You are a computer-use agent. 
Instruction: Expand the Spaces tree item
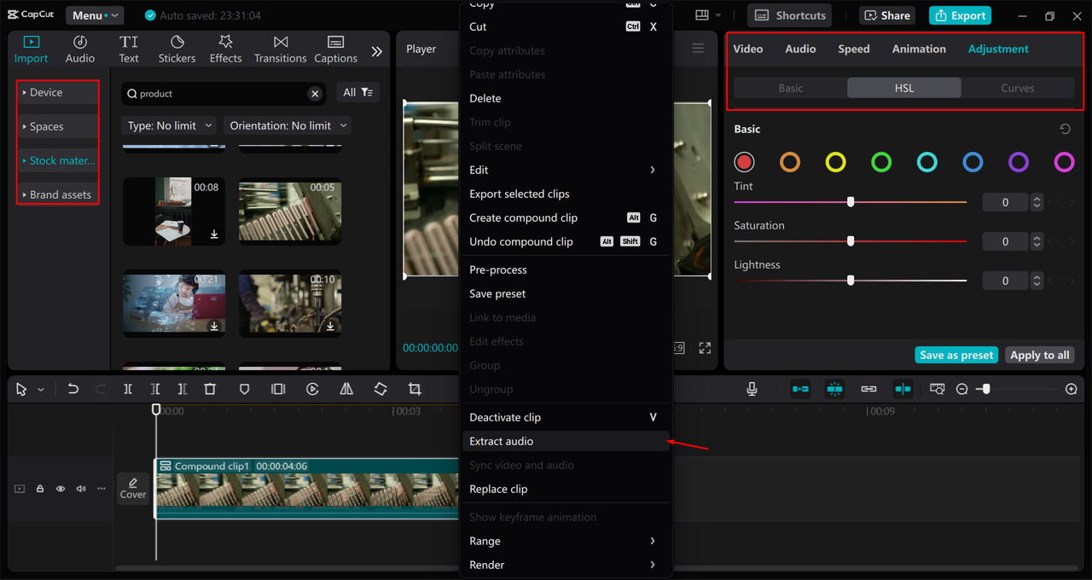[58, 126]
